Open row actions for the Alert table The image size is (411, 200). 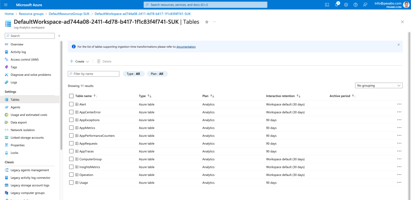point(399,104)
